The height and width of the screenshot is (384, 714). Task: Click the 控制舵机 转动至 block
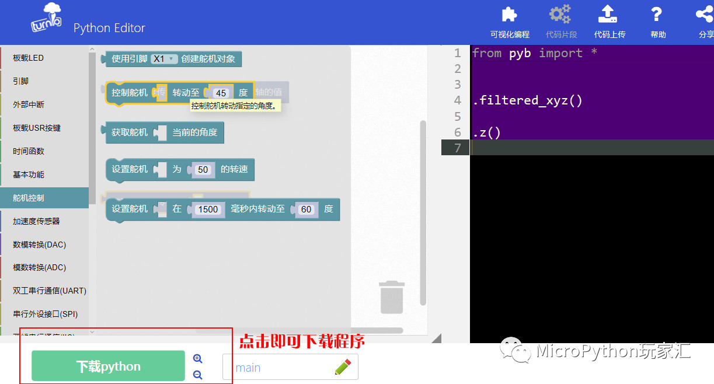(x=179, y=93)
